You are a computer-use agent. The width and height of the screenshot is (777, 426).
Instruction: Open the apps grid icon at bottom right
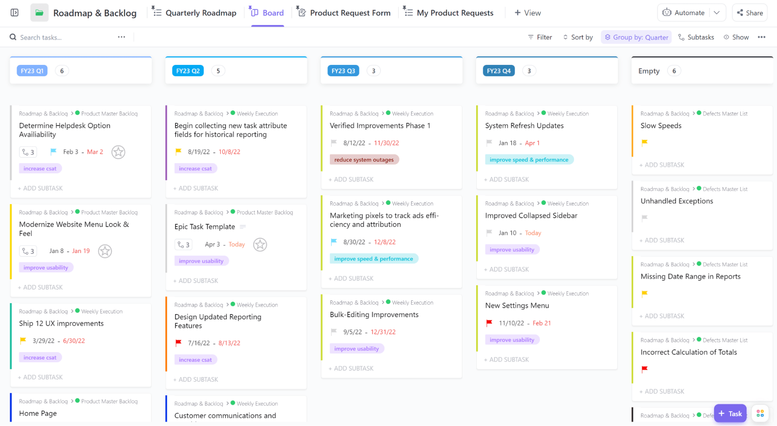[x=760, y=413]
